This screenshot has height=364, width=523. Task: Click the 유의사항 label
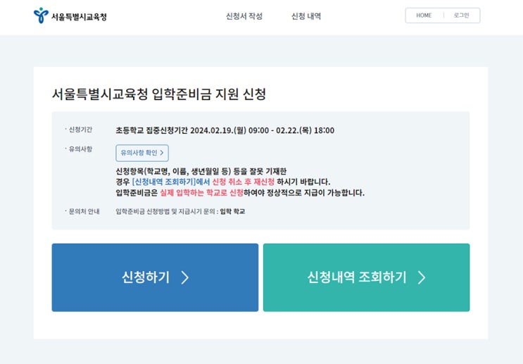(x=80, y=149)
